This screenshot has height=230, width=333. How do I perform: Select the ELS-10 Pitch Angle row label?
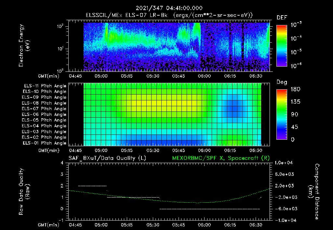click(x=45, y=92)
